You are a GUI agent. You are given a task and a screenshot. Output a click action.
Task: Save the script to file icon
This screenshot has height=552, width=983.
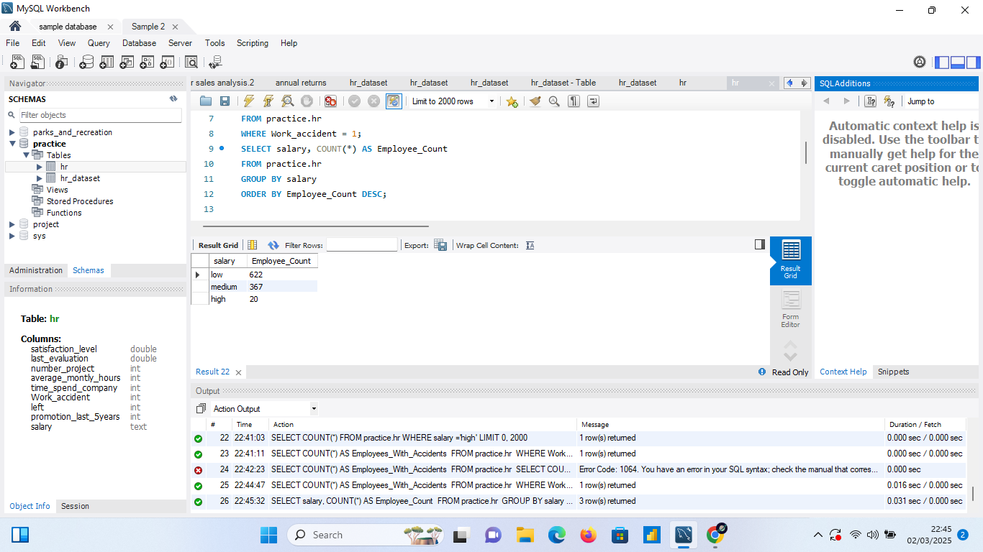225,101
